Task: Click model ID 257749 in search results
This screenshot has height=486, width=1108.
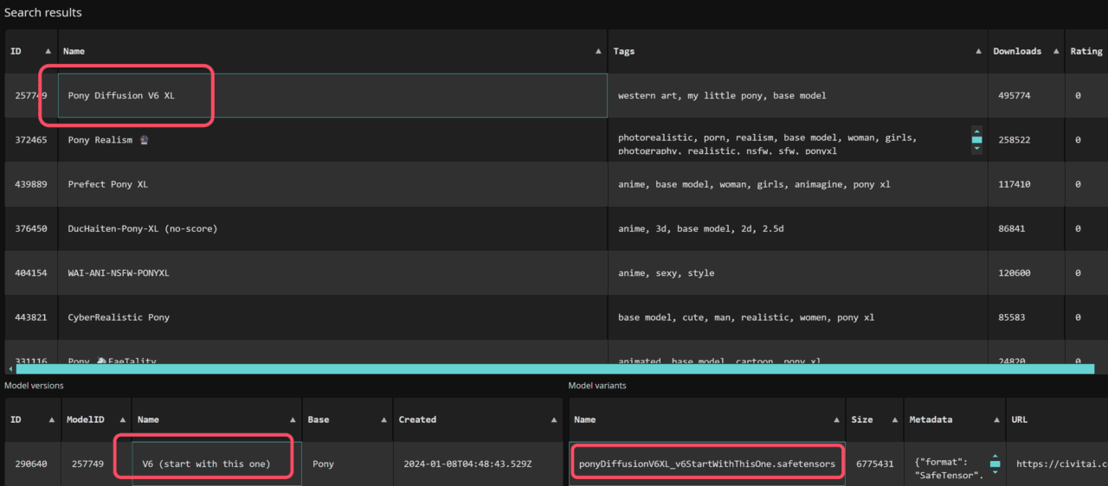Action: (x=30, y=95)
